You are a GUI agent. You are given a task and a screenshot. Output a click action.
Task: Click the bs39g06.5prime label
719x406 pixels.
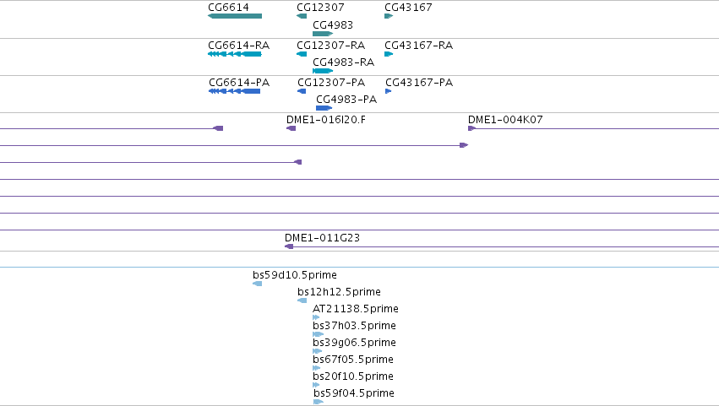(355, 343)
